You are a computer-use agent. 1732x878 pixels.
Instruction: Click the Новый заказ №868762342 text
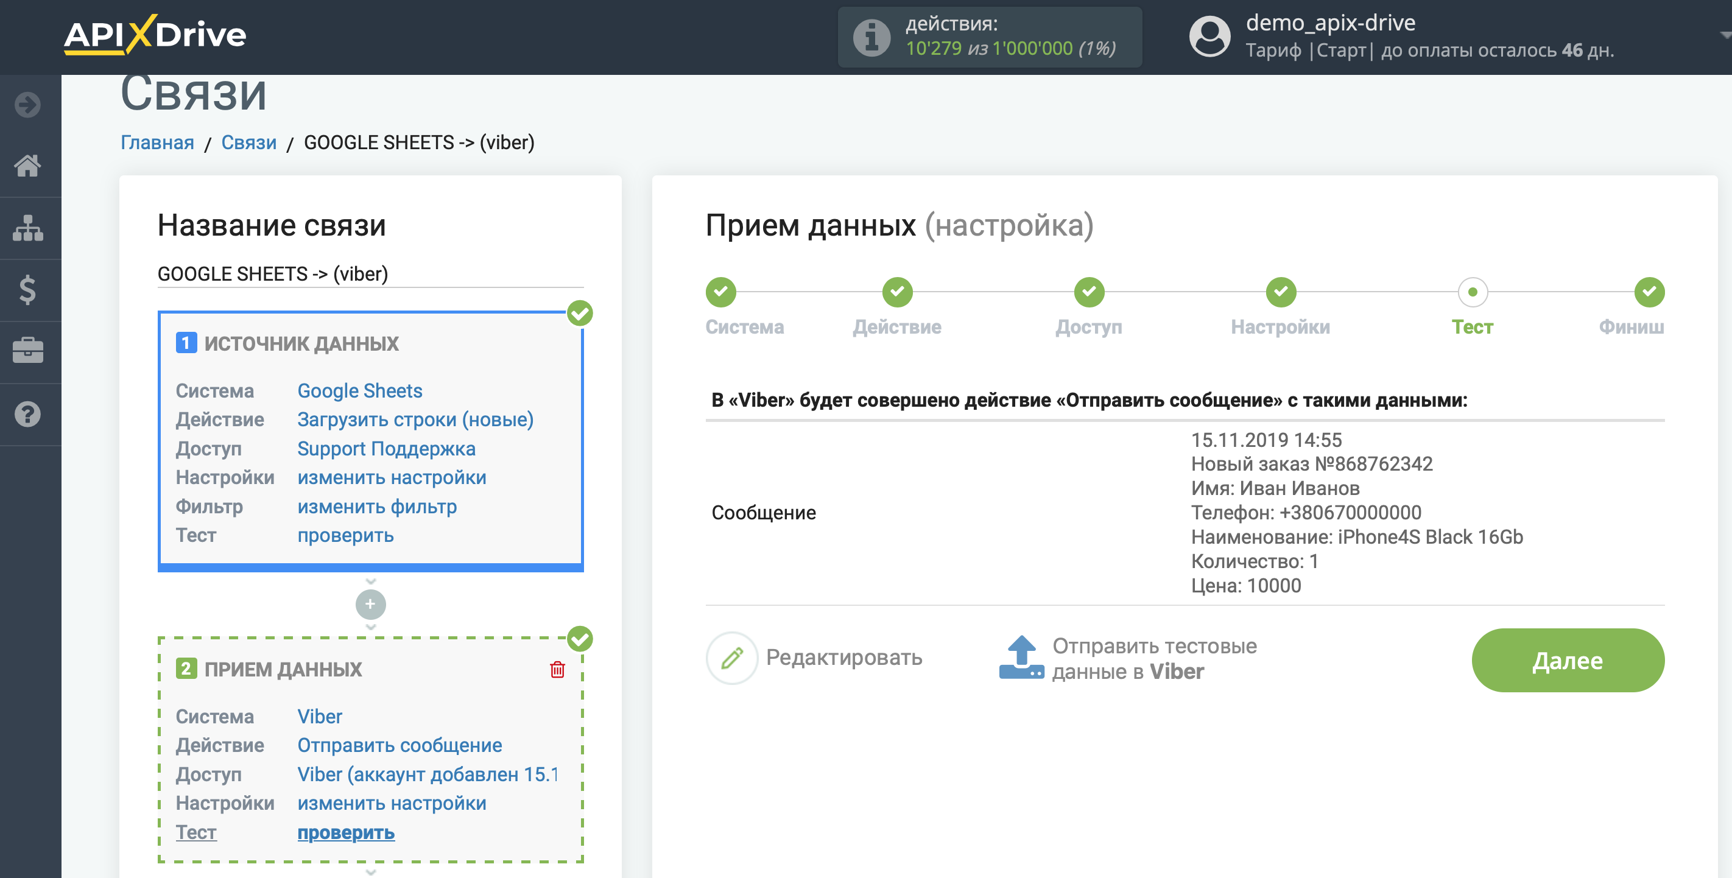pos(1312,464)
